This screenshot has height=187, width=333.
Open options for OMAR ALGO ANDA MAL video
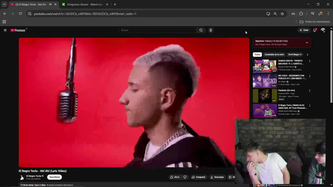coord(310,106)
